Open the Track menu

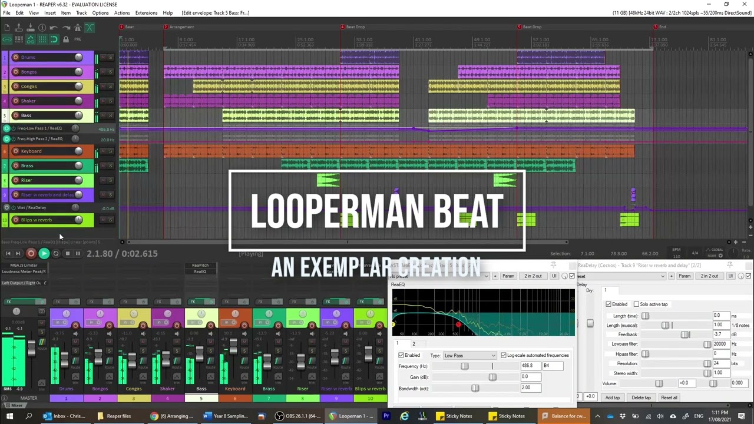[x=81, y=13]
